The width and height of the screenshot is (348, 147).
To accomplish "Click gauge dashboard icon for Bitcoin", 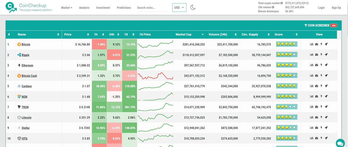I will tap(317, 44).
